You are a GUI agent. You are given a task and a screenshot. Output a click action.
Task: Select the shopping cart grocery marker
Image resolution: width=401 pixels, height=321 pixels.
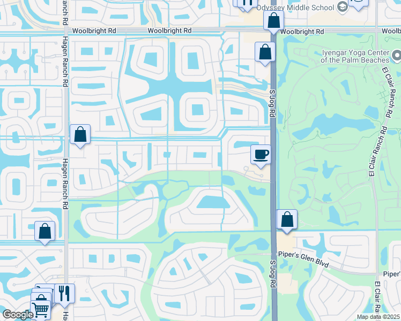click(41, 310)
